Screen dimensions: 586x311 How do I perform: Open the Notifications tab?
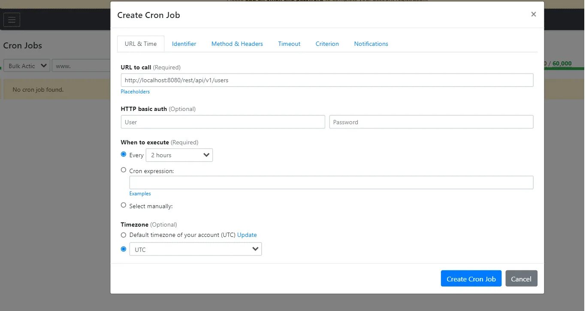pos(371,44)
